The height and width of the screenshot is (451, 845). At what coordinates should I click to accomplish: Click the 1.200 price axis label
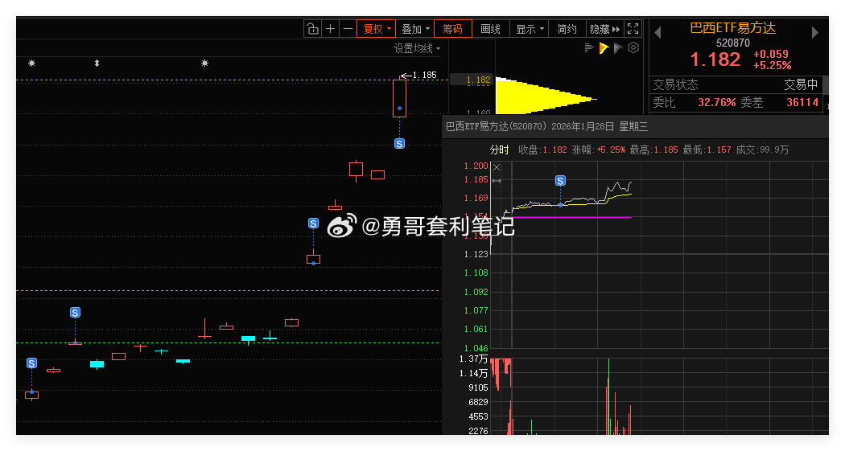click(476, 166)
